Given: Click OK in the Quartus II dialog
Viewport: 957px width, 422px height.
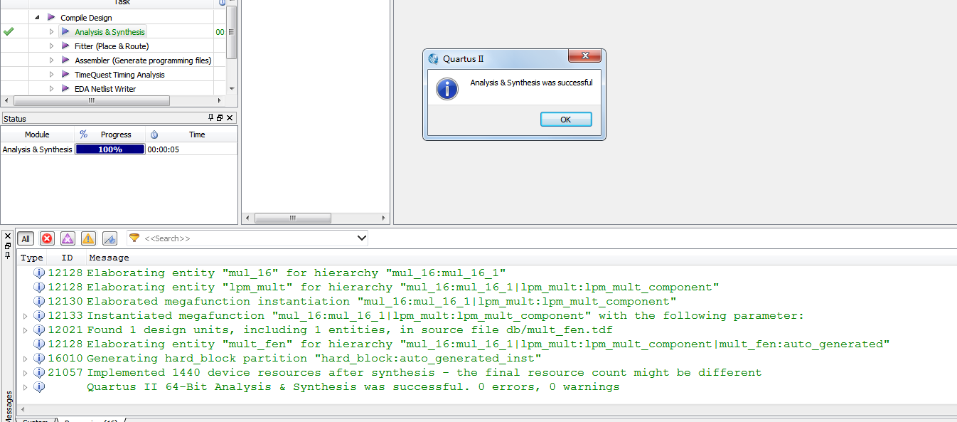Looking at the screenshot, I should (566, 120).
